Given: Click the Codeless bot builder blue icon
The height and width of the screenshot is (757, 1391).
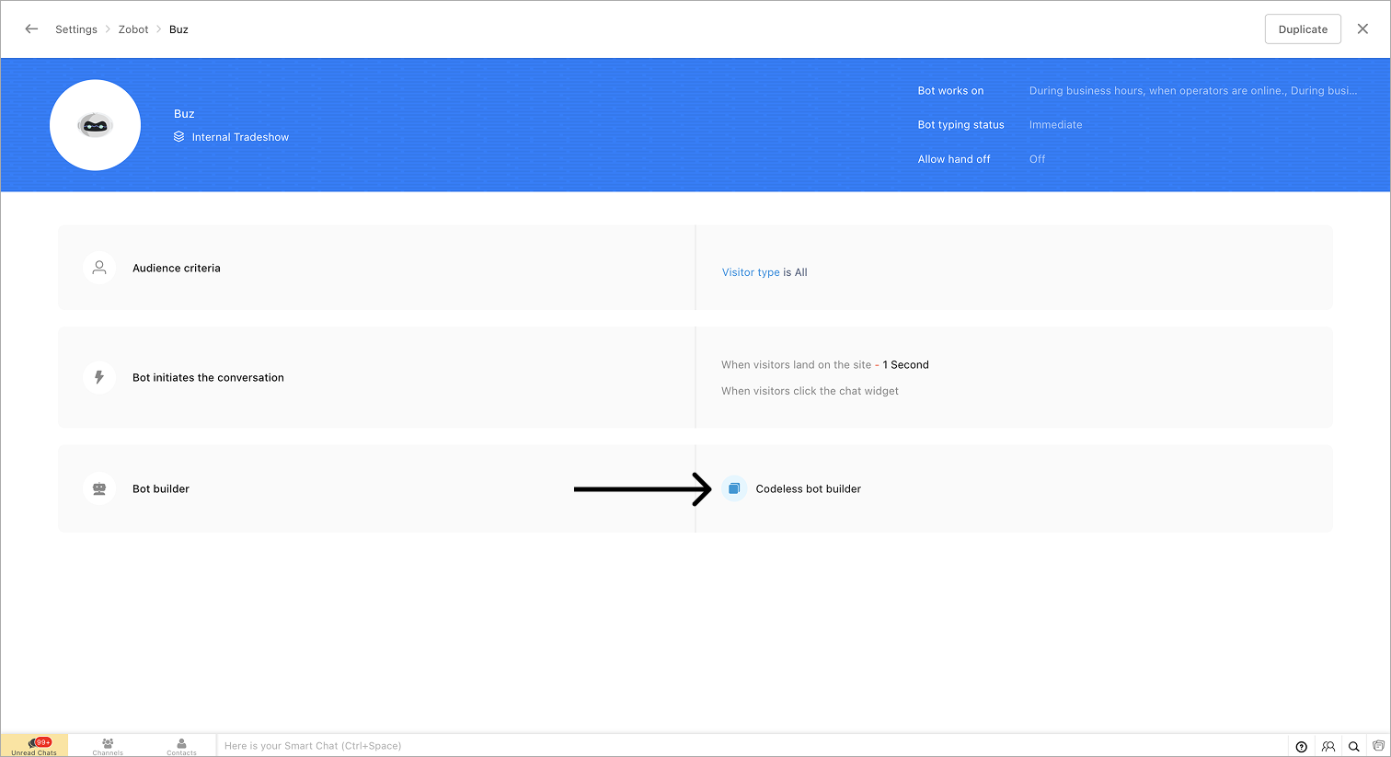Looking at the screenshot, I should point(734,488).
